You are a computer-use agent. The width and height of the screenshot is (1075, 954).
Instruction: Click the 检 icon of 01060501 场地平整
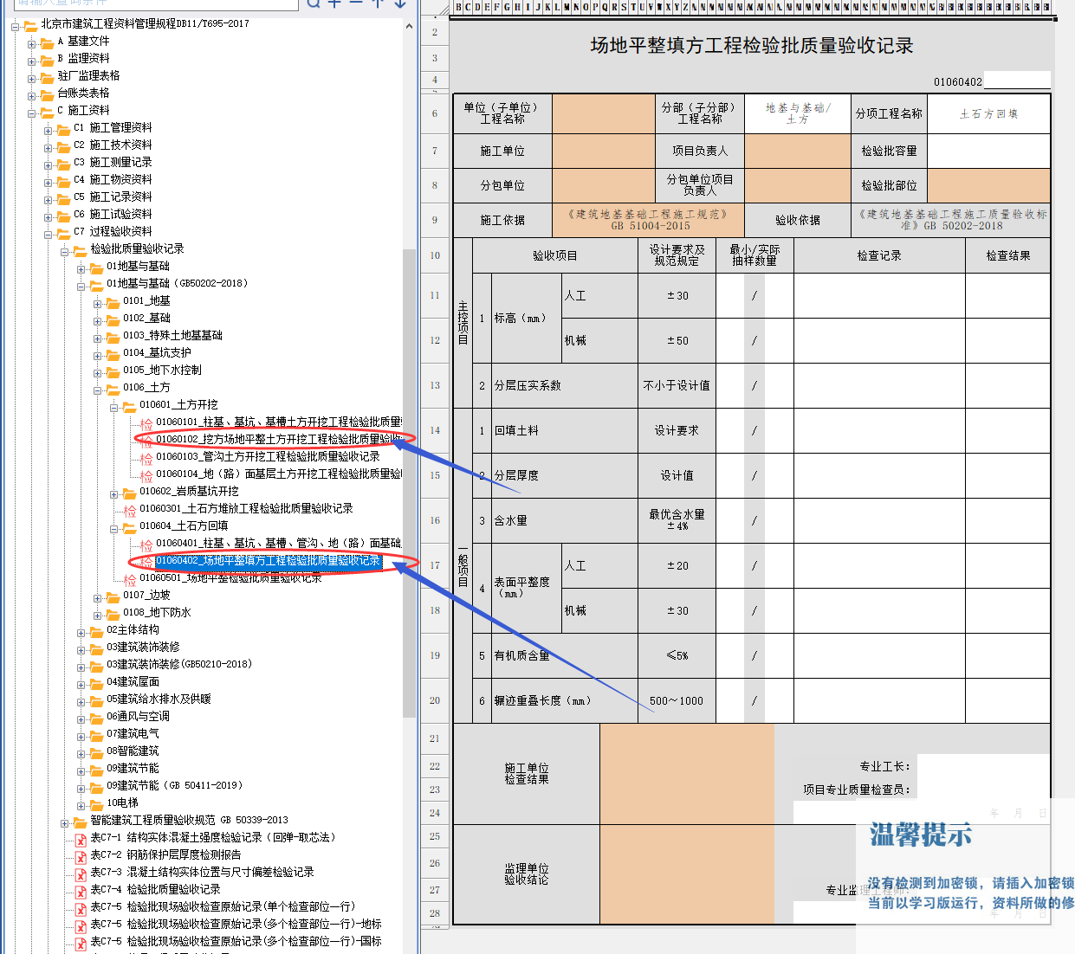coord(130,579)
